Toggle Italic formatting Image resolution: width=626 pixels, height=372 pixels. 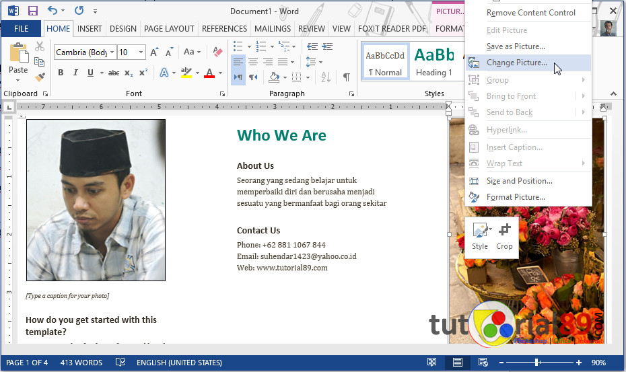click(x=75, y=73)
